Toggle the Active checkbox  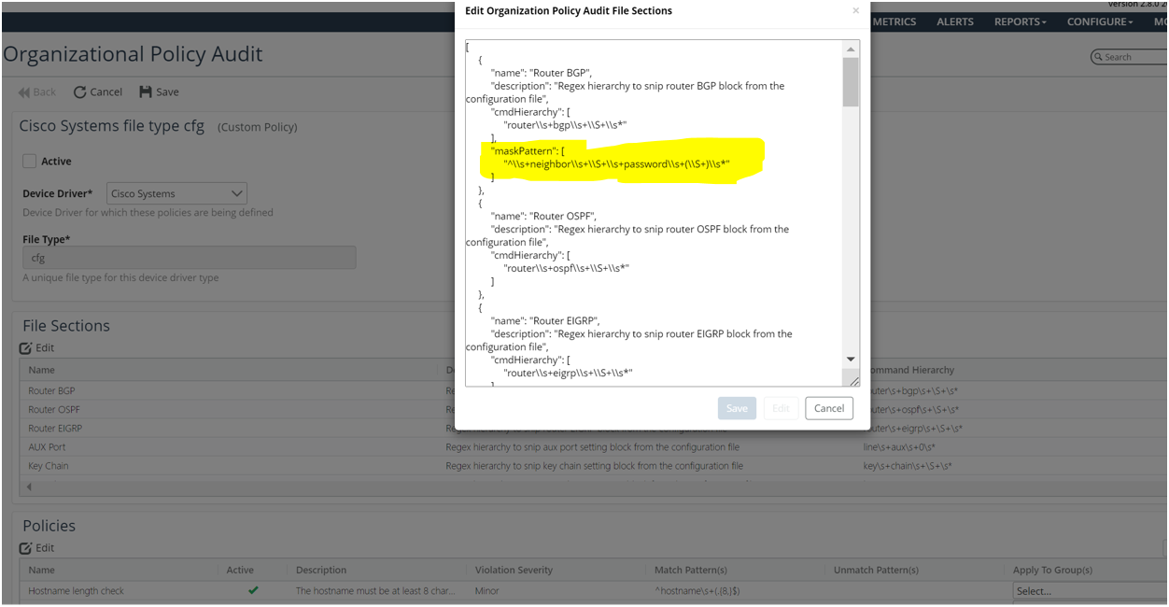click(30, 162)
